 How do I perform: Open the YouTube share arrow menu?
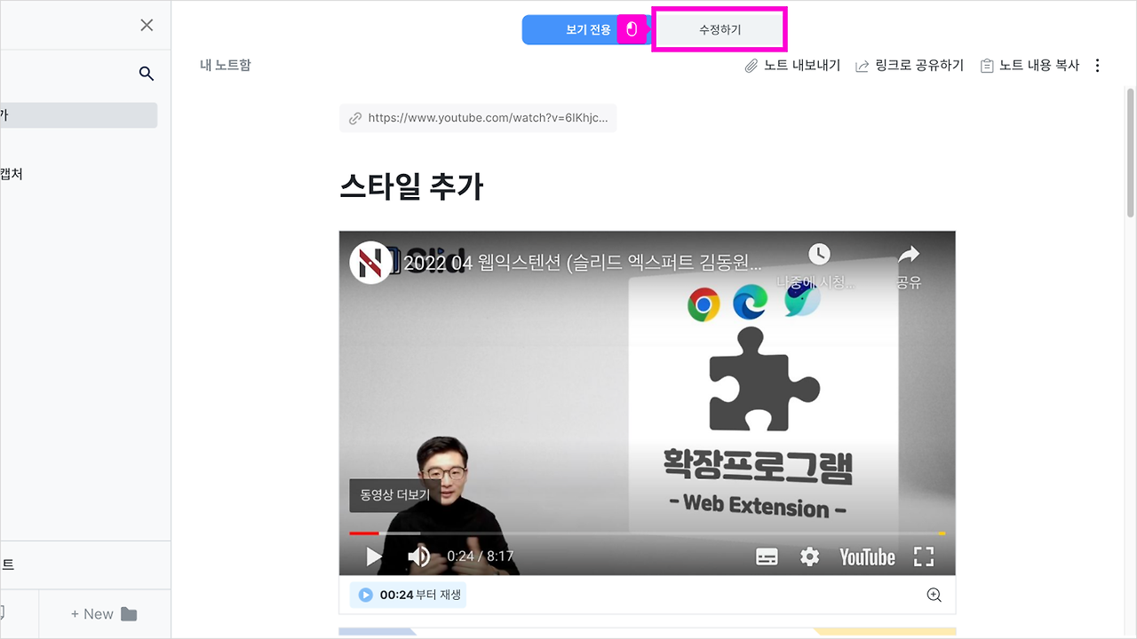point(909,254)
